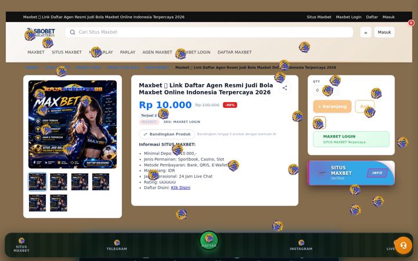Click 'Metode Pembayaran: Bank, QRIS, E-Wallet' line

[186, 165]
